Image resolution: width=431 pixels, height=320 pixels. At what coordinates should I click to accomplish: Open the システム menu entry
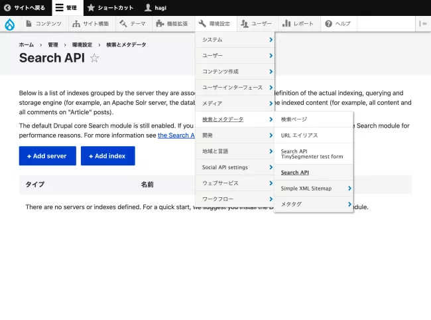point(235,40)
